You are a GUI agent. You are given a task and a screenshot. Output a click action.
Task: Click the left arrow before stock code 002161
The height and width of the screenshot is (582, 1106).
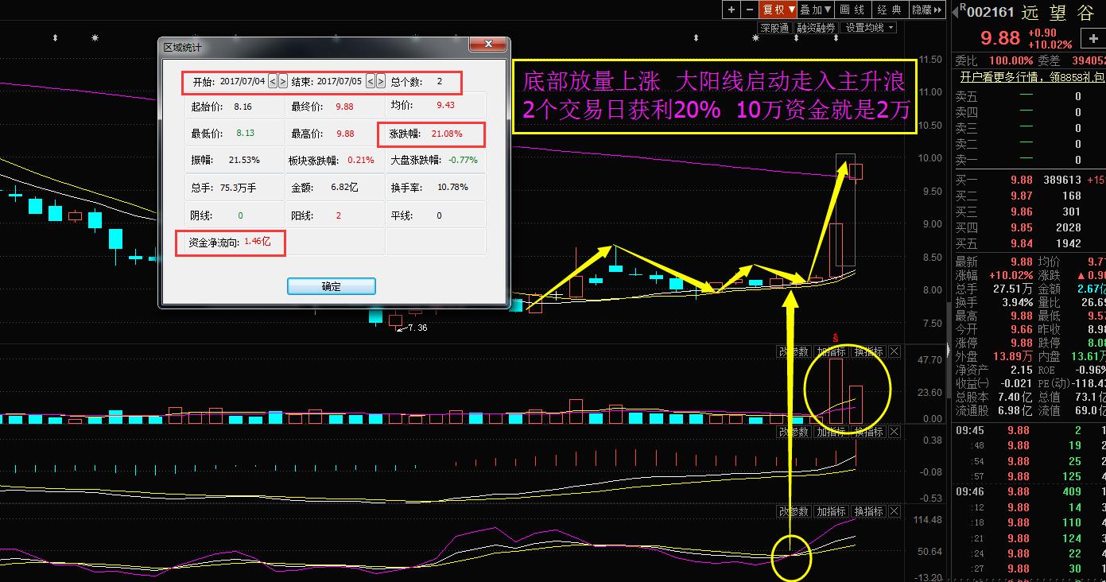pyautogui.click(x=953, y=10)
